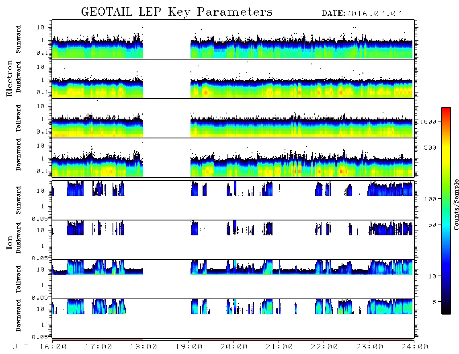Click the 10 tick on the color bar scale
Image resolution: width=459 pixels, height=354 pixels.
tap(432, 276)
